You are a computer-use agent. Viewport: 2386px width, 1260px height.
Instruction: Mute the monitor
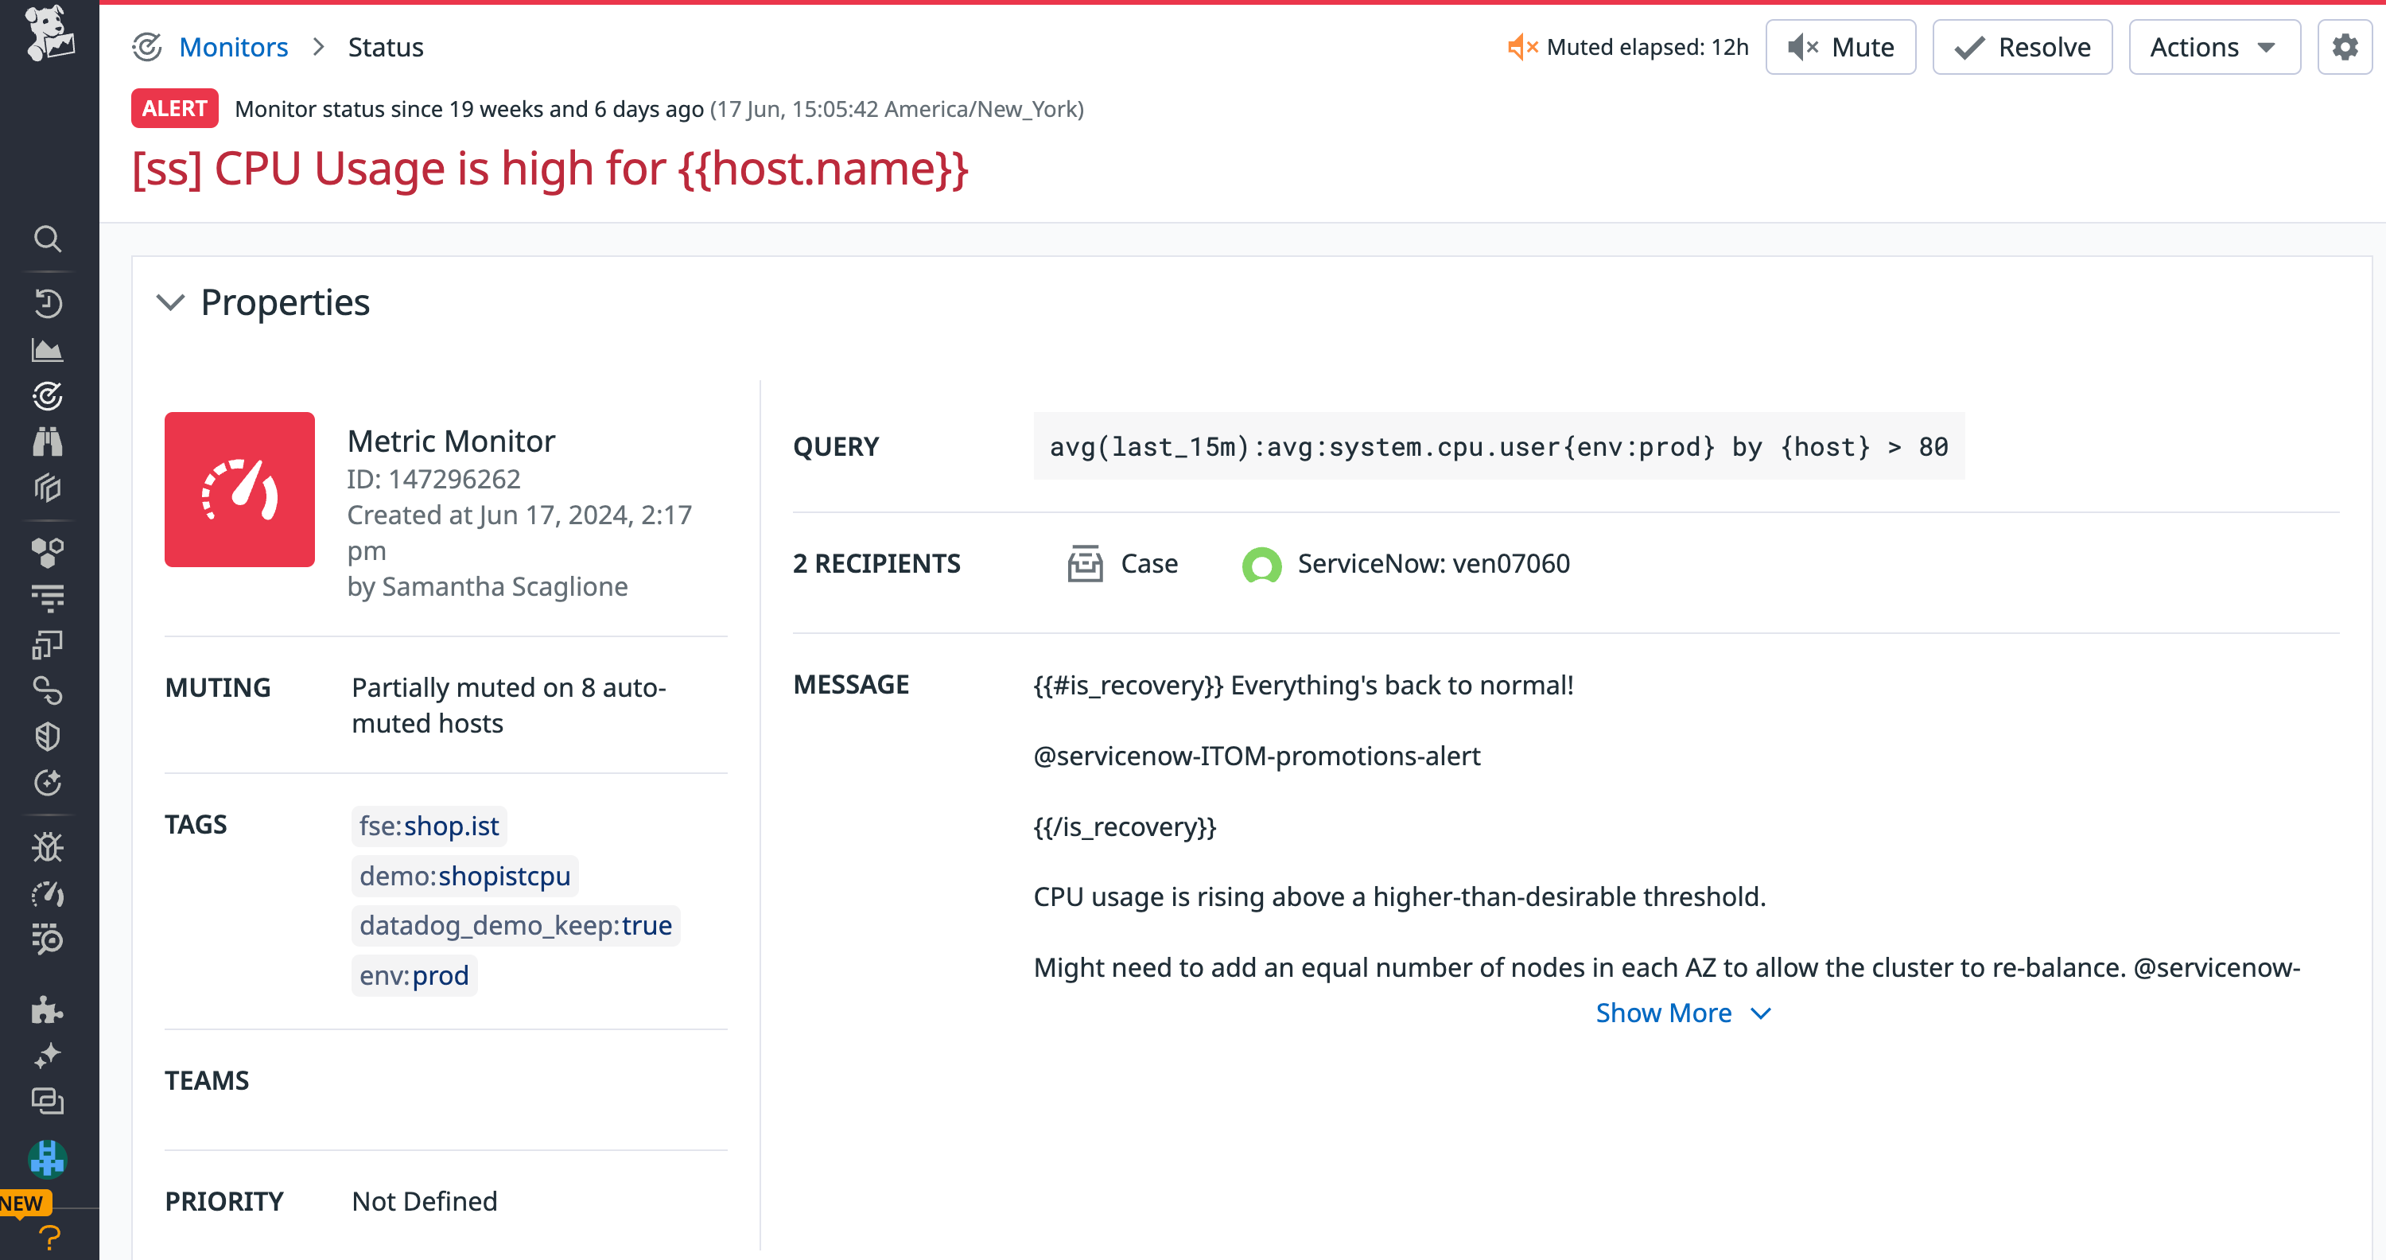click(1840, 46)
